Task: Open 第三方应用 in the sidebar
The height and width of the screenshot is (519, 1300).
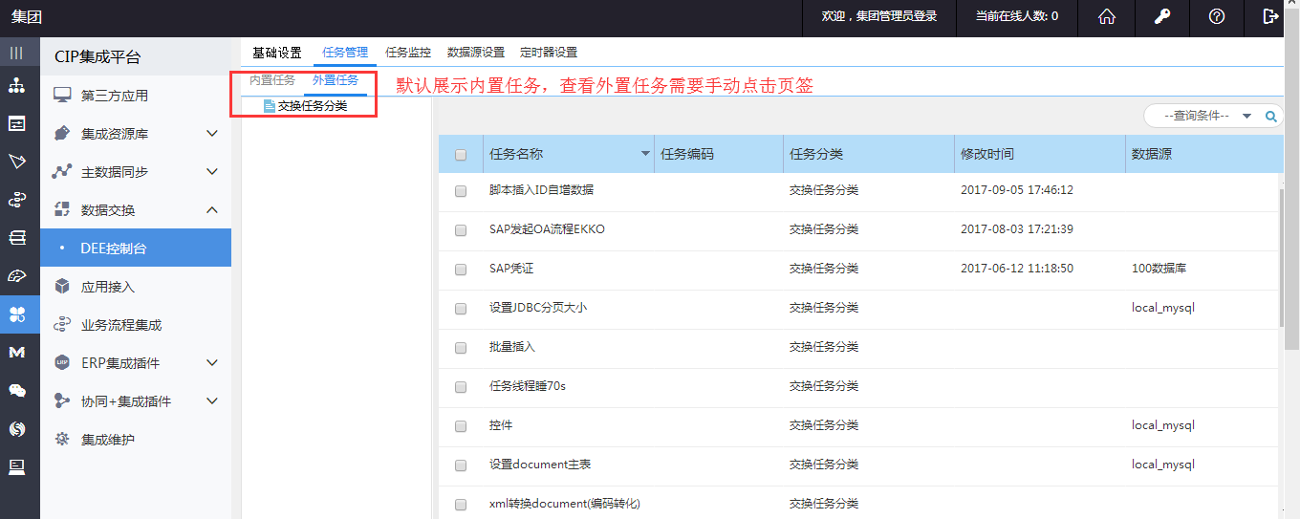Action: pyautogui.click(x=114, y=96)
